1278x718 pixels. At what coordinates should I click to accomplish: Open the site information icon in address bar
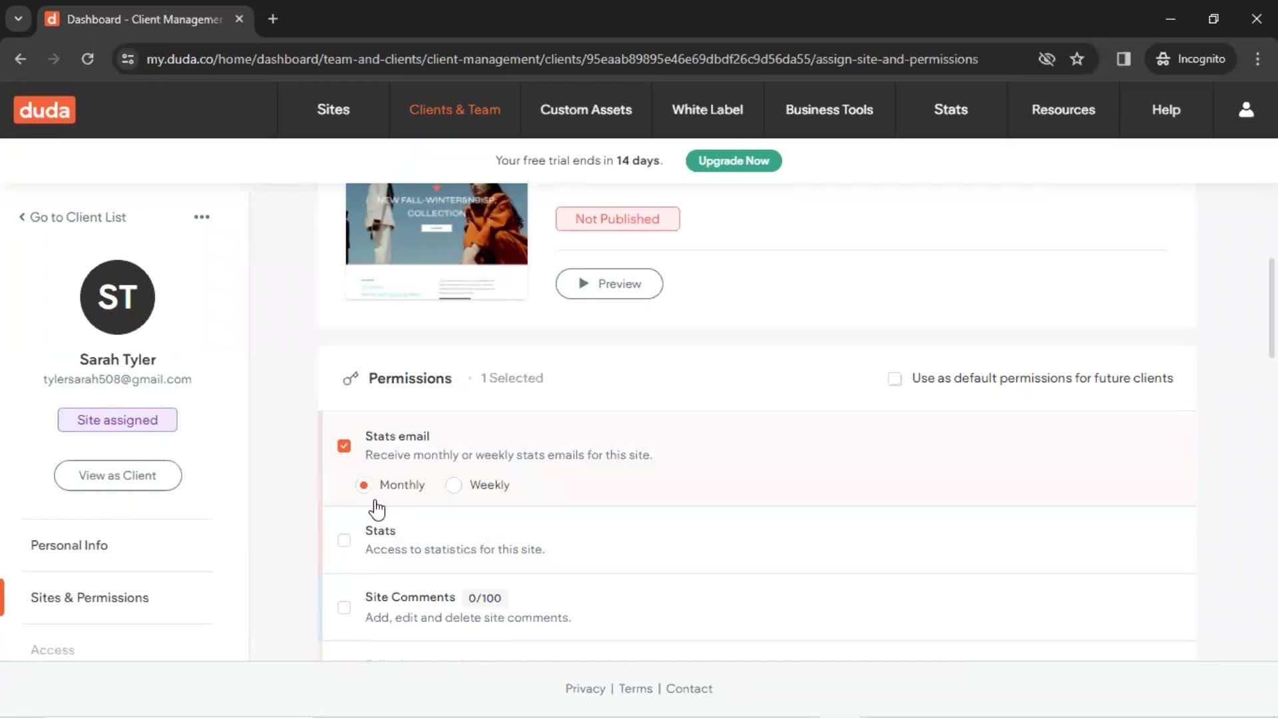(x=127, y=59)
